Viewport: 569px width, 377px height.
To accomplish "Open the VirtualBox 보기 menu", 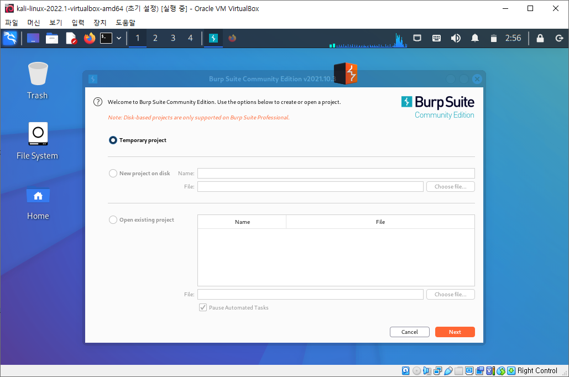I will tap(56, 23).
